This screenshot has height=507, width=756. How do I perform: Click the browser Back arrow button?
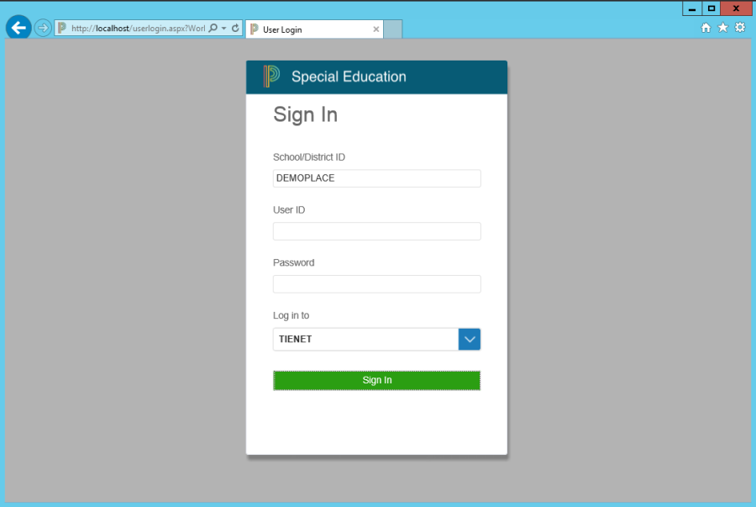coord(18,28)
